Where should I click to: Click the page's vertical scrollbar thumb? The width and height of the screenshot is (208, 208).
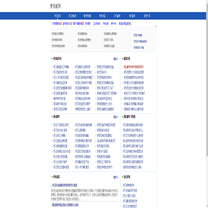point(207,79)
